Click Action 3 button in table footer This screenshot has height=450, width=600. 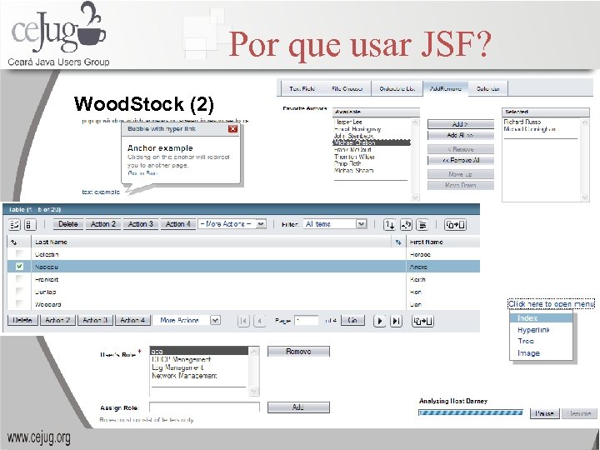click(95, 320)
